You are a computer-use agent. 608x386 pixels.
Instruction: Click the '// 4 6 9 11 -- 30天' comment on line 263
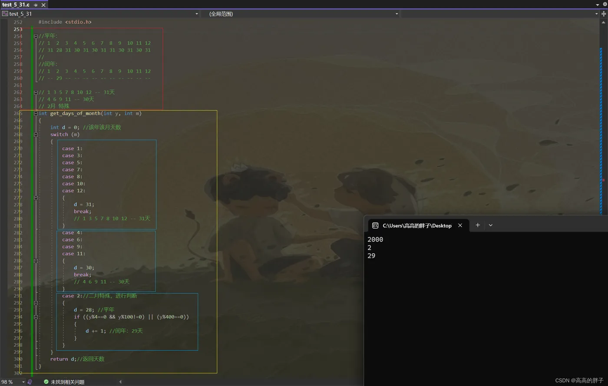coord(66,99)
